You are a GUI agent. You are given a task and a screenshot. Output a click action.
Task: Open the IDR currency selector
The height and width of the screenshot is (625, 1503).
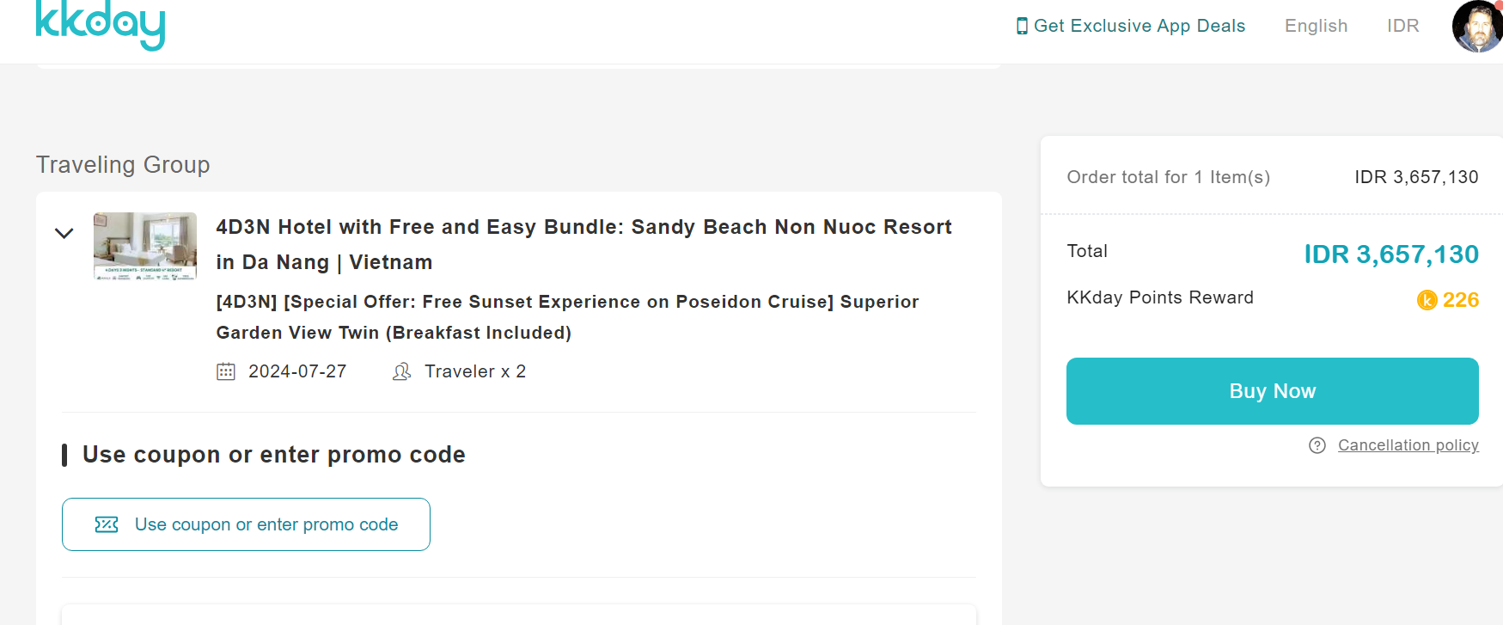click(1402, 26)
